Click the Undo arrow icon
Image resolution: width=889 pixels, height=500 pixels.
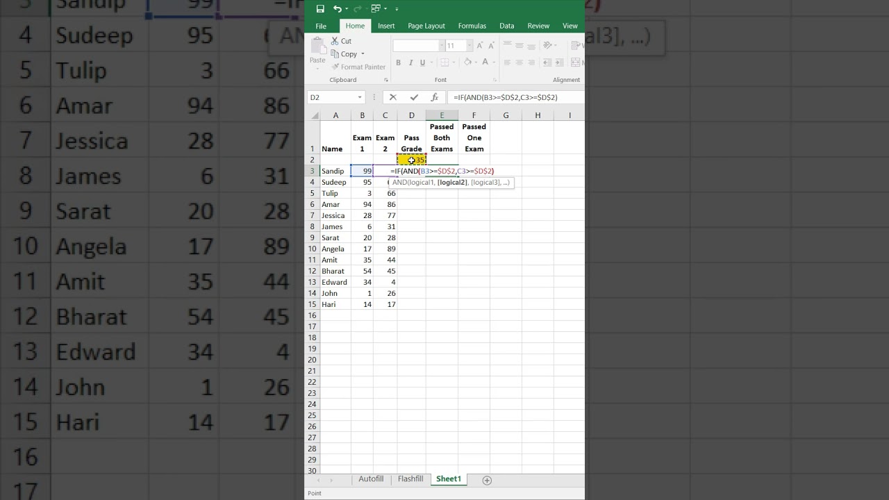click(x=337, y=9)
